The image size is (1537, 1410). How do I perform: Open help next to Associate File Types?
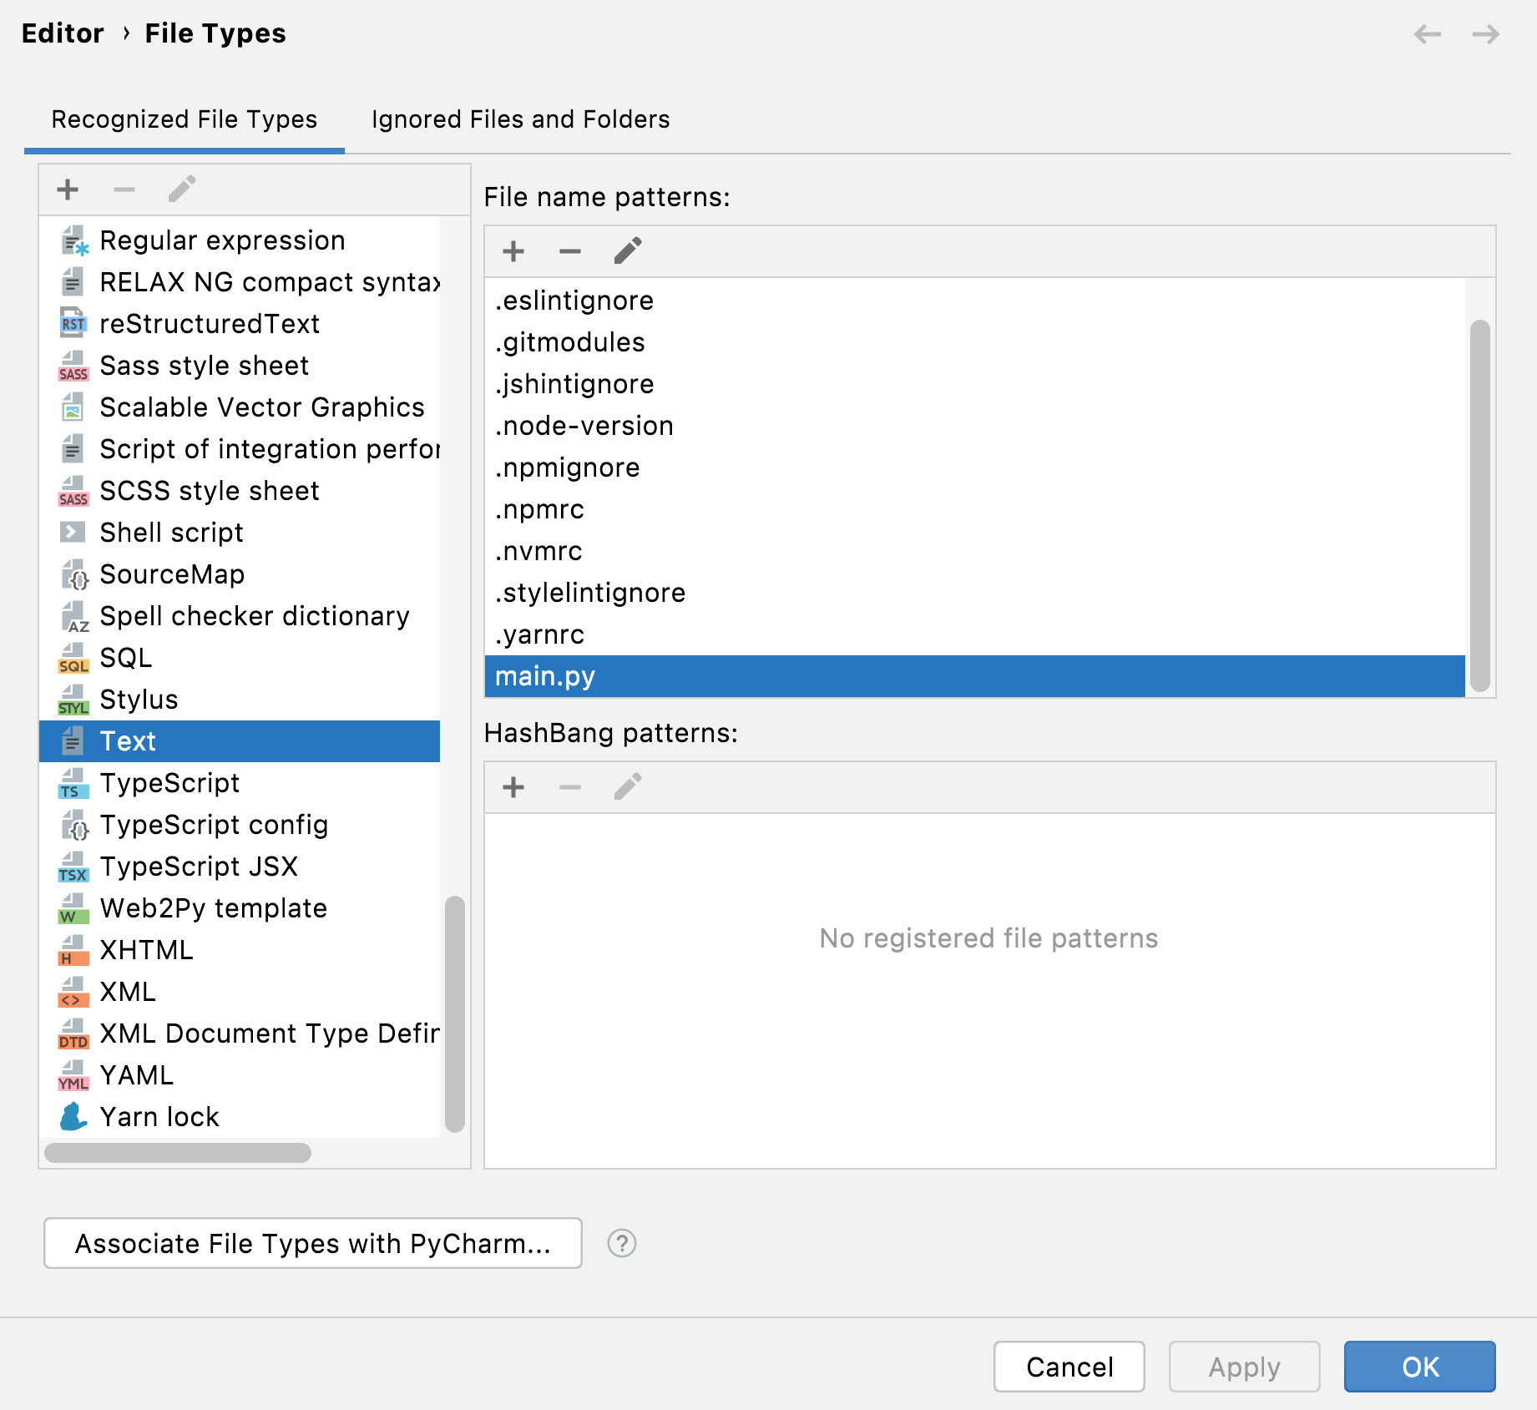(621, 1243)
